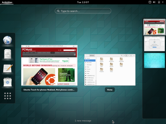Select the Templates folder icon
This screenshot has width=166, height=124.
click(x=102, y=69)
